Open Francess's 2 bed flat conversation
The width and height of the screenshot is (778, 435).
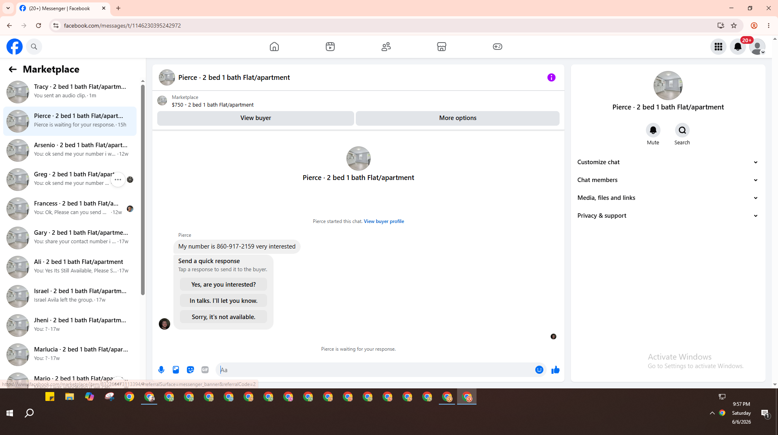pos(70,208)
